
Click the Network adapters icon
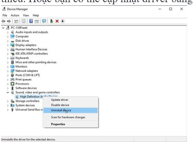point(12,71)
